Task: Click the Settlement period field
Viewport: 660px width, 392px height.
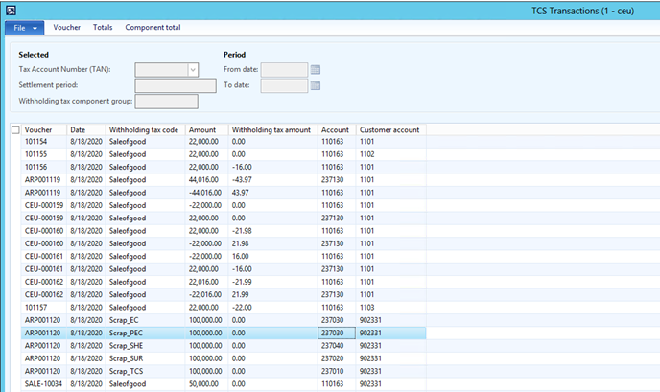Action: [176, 85]
